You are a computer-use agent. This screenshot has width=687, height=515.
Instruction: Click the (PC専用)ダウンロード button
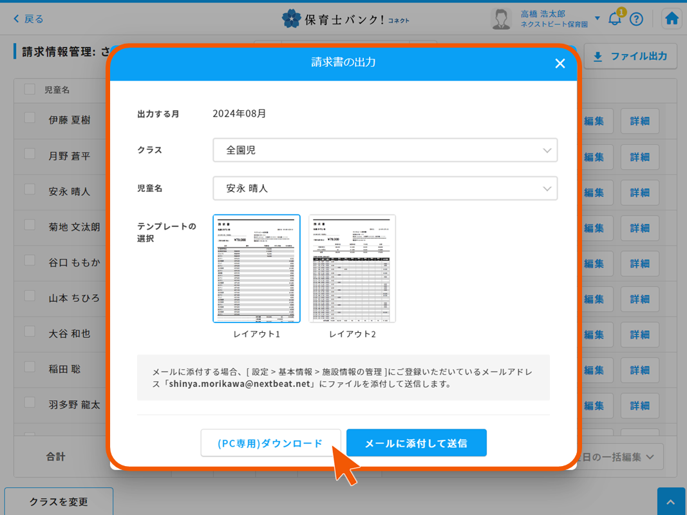270,442
